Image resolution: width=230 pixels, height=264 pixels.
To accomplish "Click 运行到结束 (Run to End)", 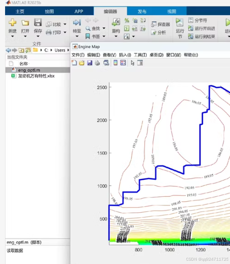I will (x=202, y=36).
